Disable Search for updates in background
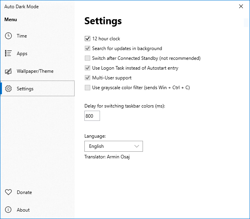250x219 pixels. [87, 48]
